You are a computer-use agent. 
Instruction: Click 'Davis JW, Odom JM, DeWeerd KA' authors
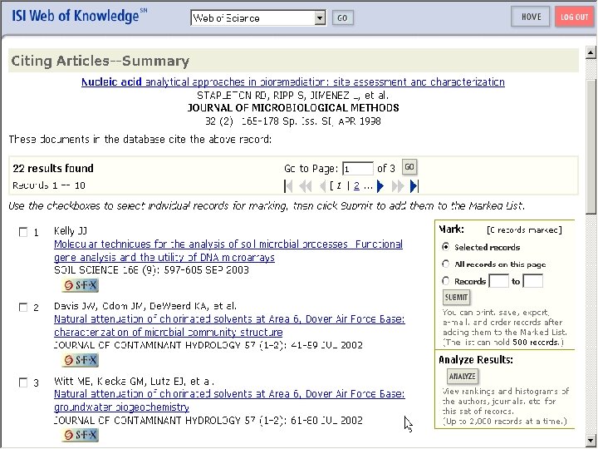point(145,306)
